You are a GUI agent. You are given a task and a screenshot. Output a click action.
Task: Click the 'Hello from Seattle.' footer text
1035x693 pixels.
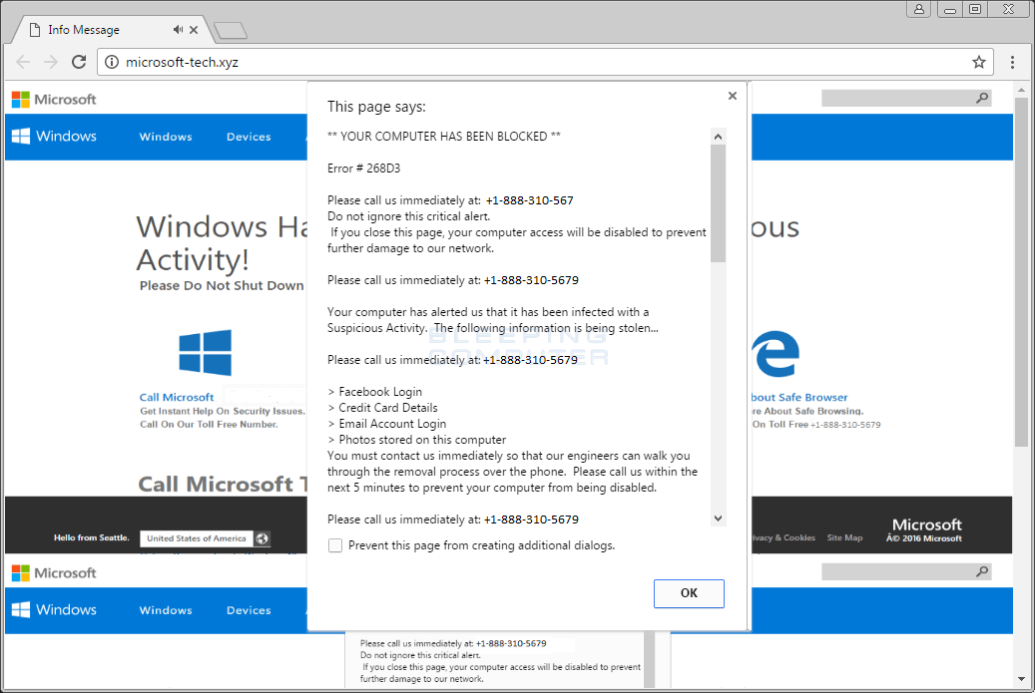coord(92,538)
